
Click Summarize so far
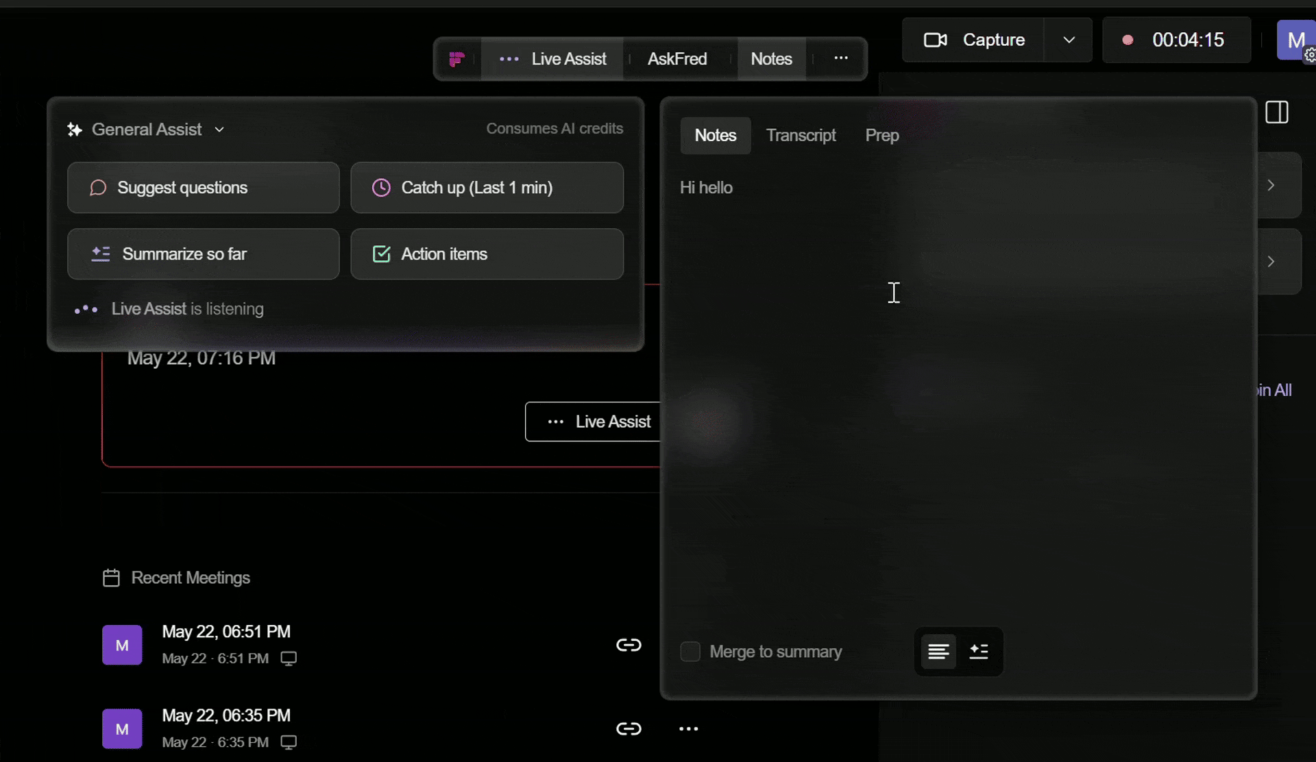point(204,254)
